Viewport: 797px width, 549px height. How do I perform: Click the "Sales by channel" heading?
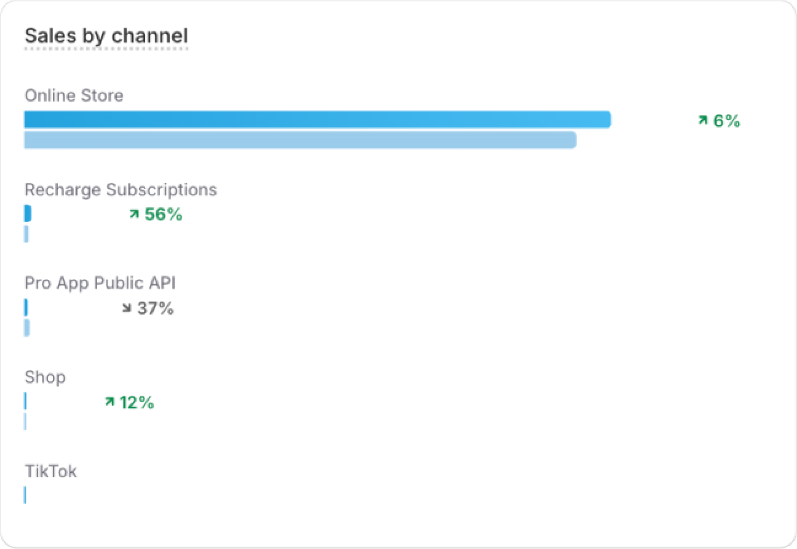pos(106,36)
